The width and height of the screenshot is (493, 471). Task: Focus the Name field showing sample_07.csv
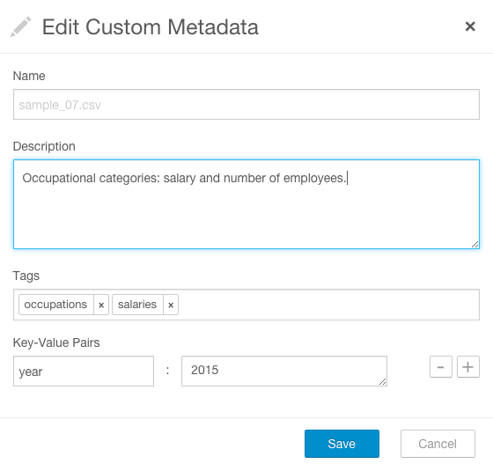click(x=246, y=105)
